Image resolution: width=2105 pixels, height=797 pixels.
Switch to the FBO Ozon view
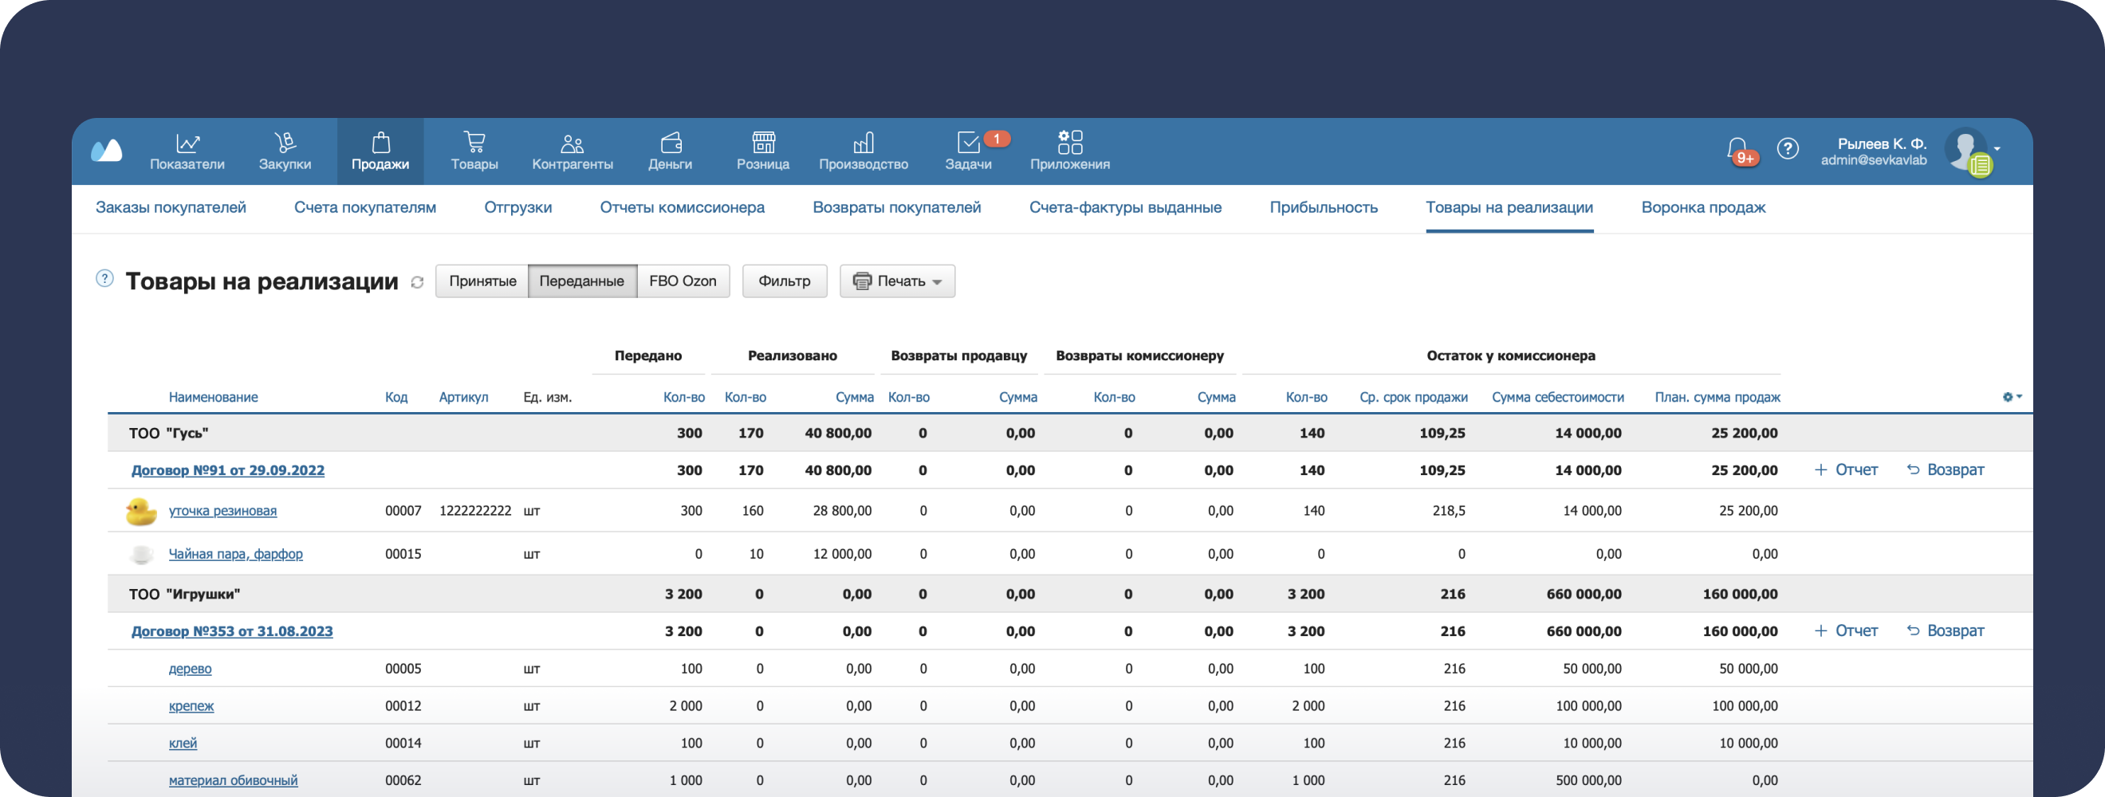point(683,281)
